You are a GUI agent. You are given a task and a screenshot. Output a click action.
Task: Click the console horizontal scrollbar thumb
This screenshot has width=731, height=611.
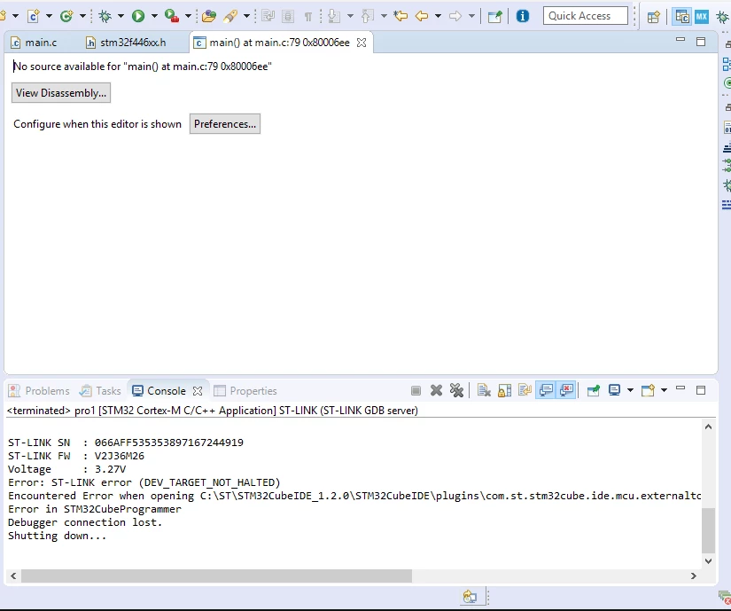click(216, 576)
